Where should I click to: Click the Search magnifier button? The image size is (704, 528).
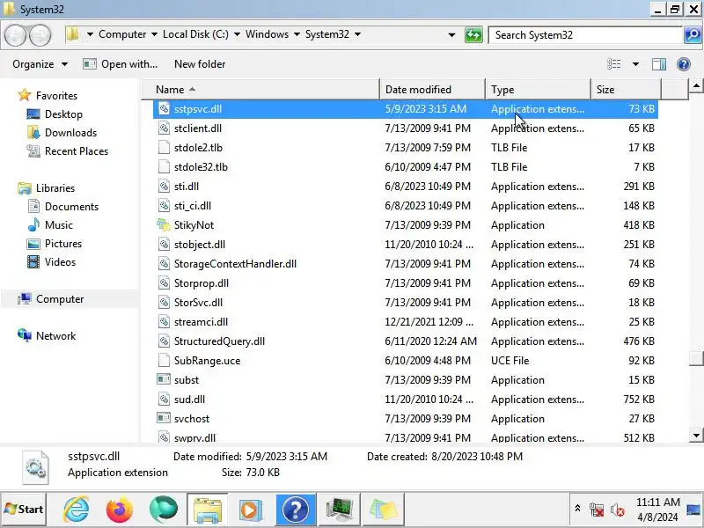point(693,35)
